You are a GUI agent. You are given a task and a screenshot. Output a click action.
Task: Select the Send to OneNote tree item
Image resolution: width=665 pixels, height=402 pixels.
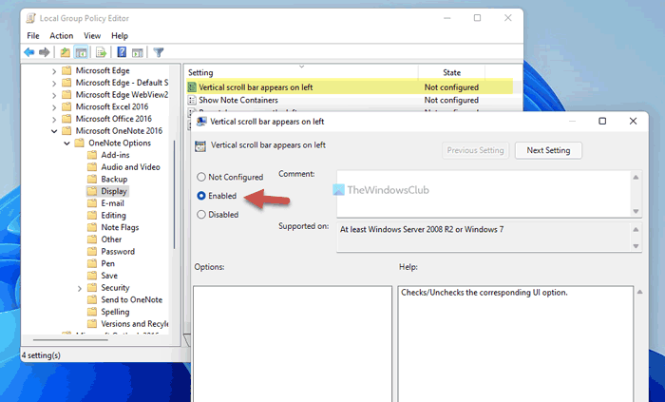131,299
